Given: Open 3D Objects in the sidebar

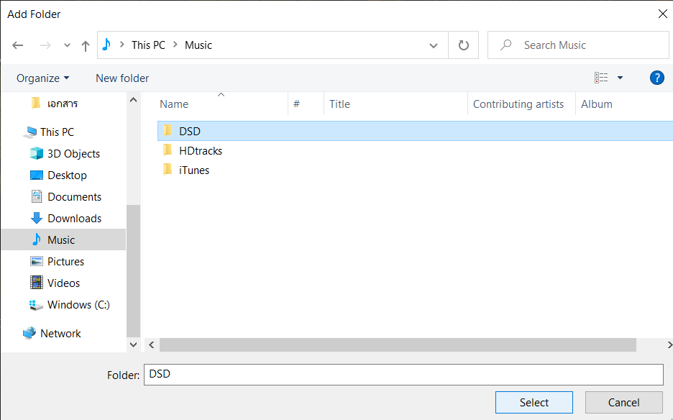Looking at the screenshot, I should [73, 154].
